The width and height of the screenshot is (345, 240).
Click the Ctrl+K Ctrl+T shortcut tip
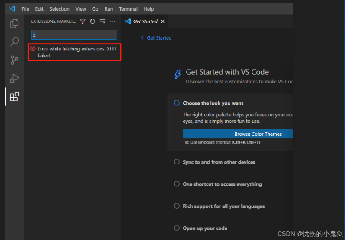222,143
